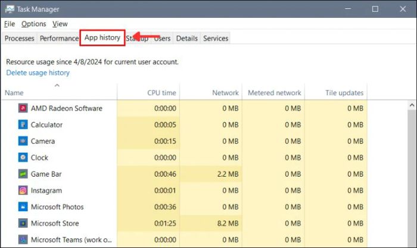Select the Camera row name
This screenshot has width=417, height=248.
coord(43,142)
